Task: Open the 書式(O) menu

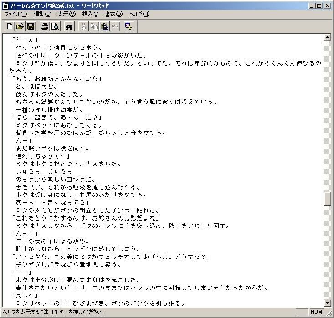Action: point(113,14)
